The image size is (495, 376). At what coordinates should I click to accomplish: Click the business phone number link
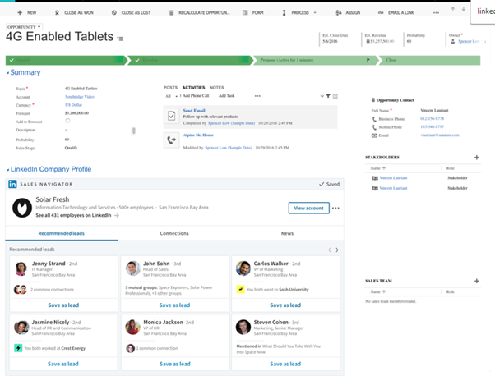[432, 118]
